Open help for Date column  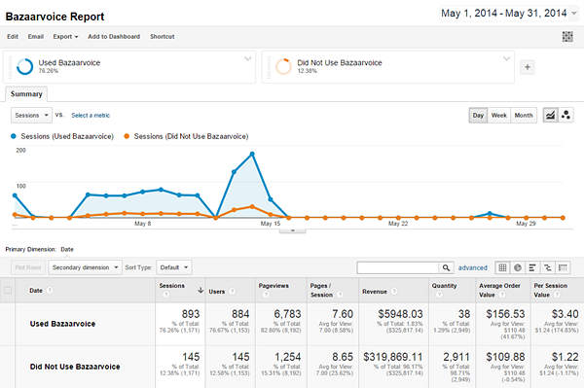tap(50, 291)
